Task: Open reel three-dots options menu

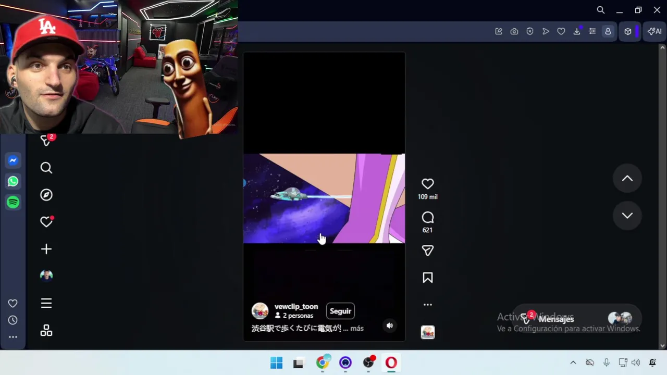Action: tap(428, 305)
